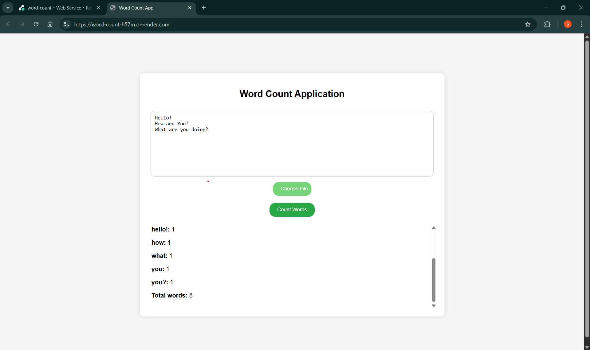Click the results scrollbar down arrow
Viewport: 590px width, 350px height.
point(434,306)
